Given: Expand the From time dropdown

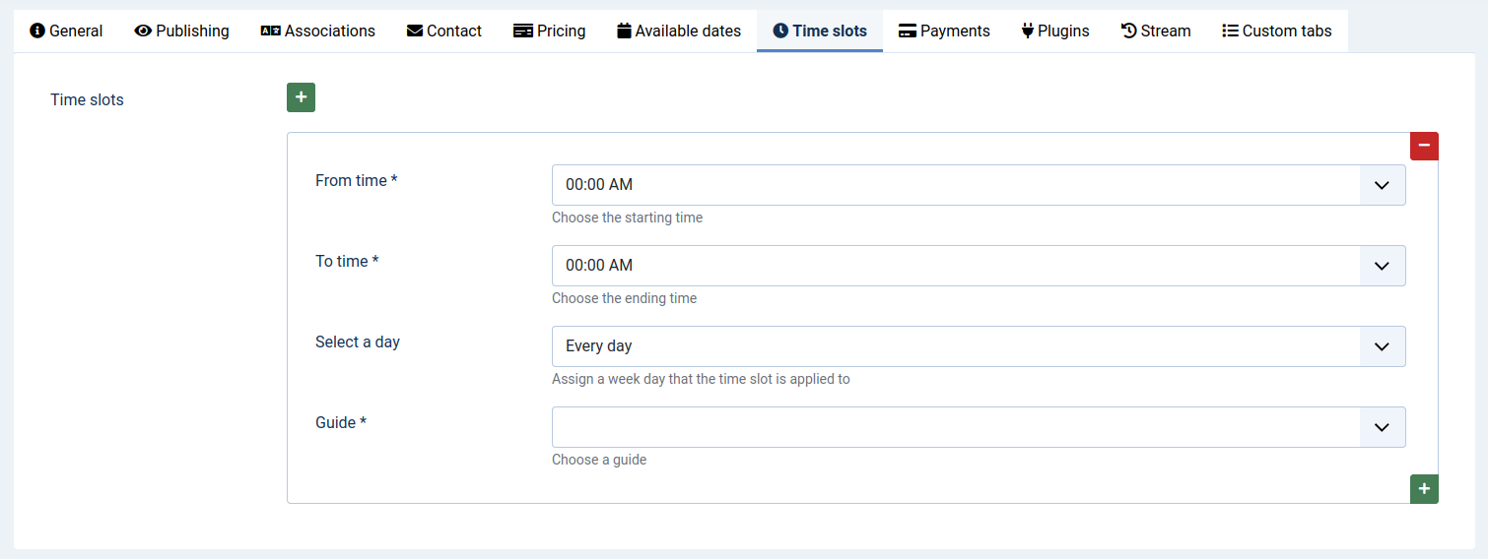Looking at the screenshot, I should pyautogui.click(x=978, y=185).
